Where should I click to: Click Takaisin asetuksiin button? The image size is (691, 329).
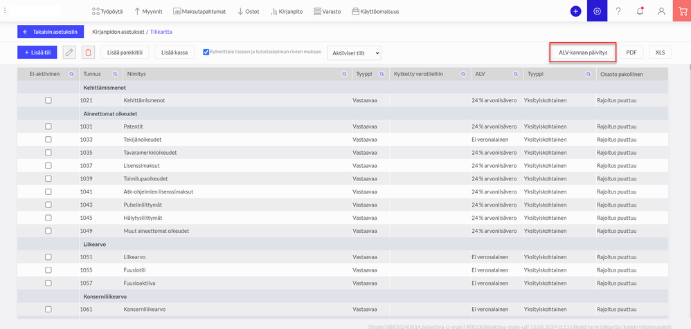[51, 32]
